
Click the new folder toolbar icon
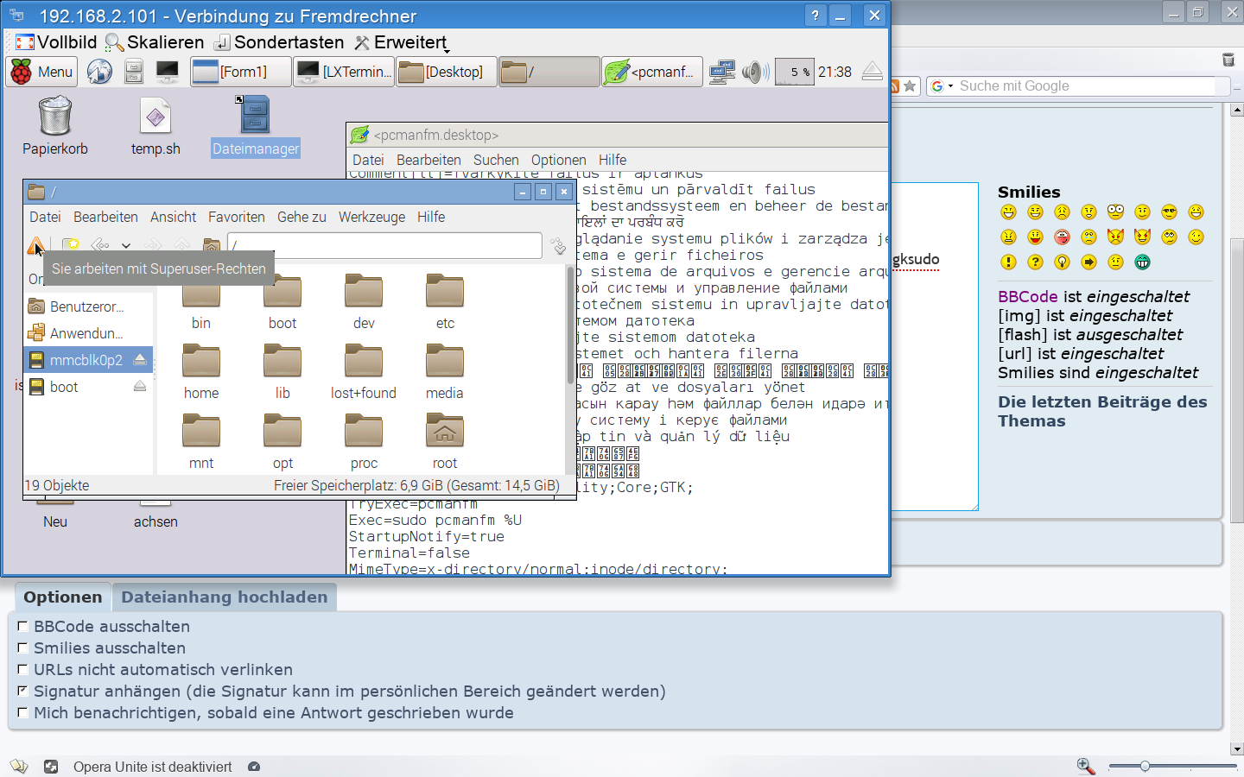71,246
